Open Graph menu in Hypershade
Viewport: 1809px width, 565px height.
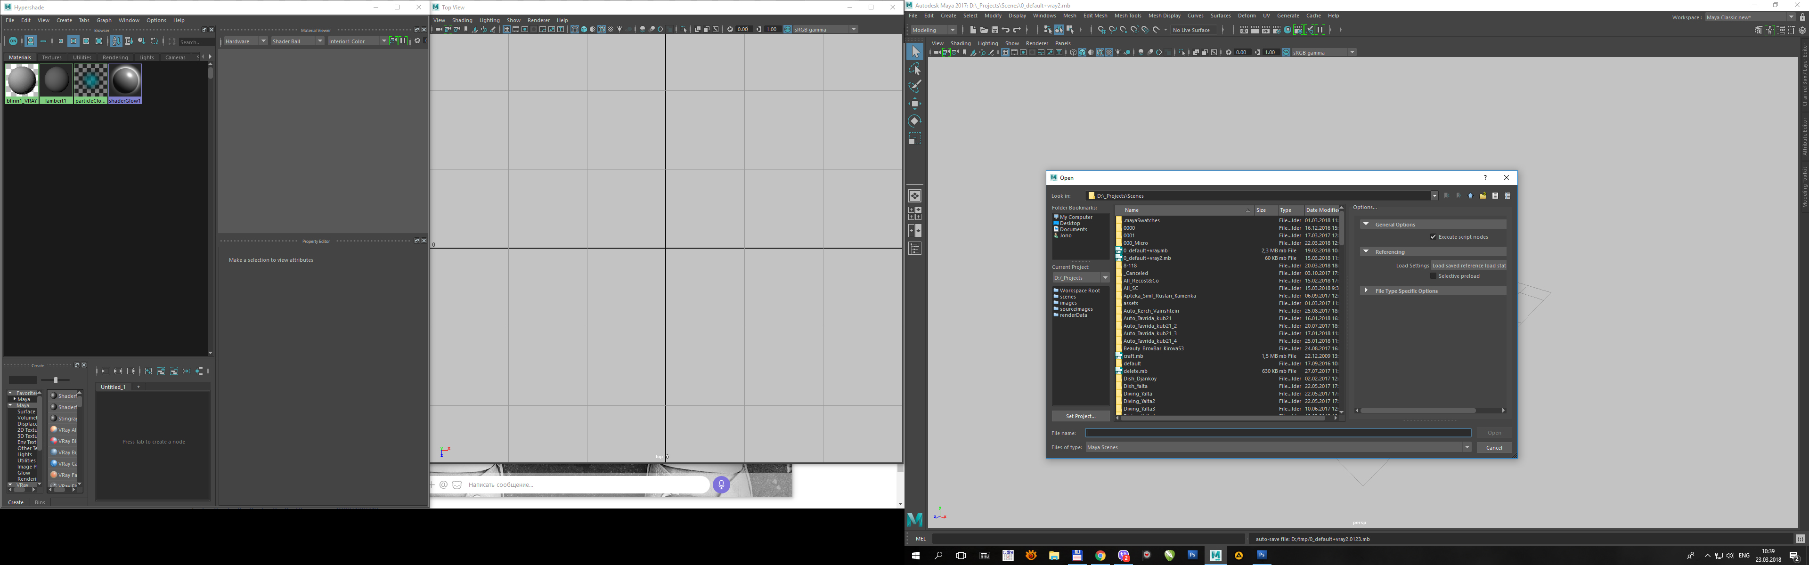click(x=104, y=20)
